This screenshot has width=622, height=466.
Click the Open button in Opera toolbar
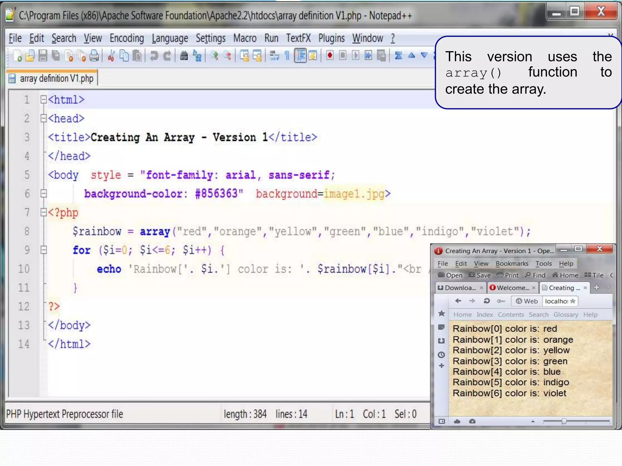(x=450, y=275)
